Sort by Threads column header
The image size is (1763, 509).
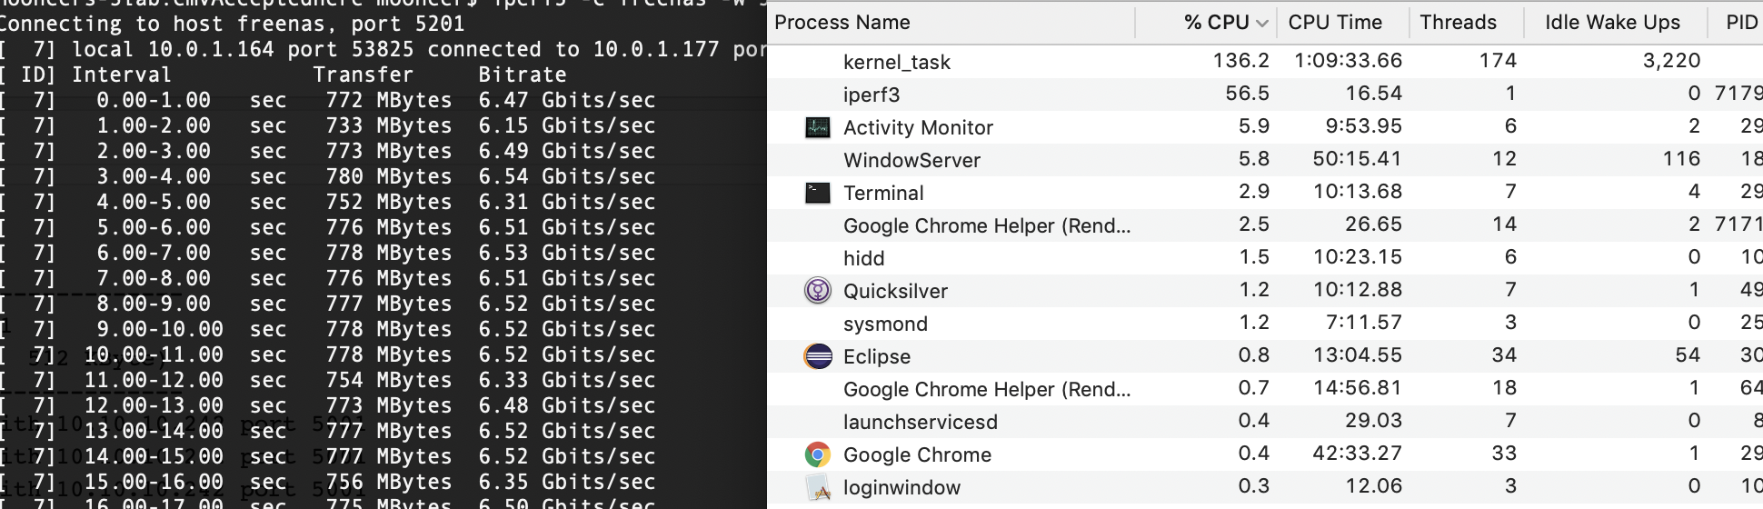click(x=1458, y=23)
